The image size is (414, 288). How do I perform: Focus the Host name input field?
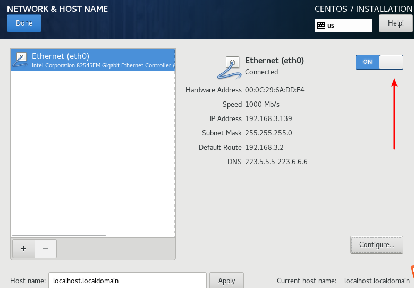click(127, 281)
